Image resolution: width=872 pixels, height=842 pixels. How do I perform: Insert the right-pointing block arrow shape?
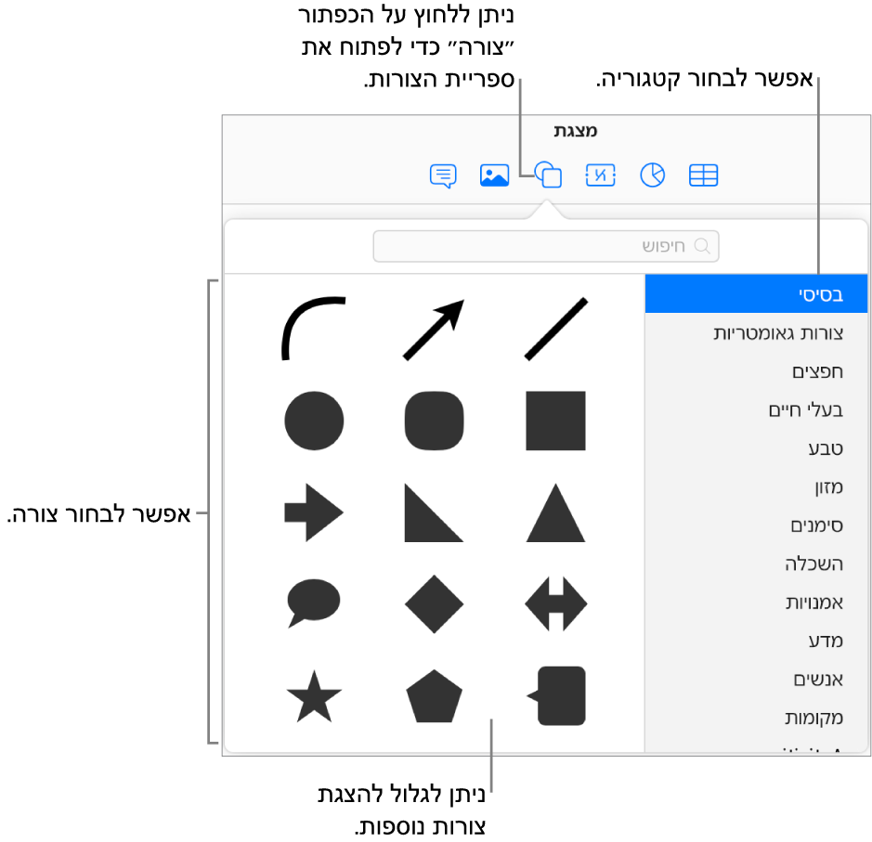[x=314, y=512]
